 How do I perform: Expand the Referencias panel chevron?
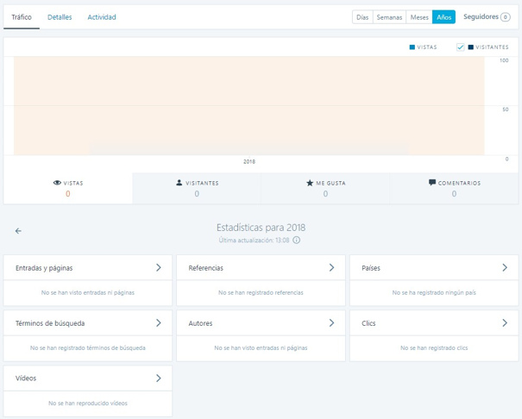click(x=331, y=268)
